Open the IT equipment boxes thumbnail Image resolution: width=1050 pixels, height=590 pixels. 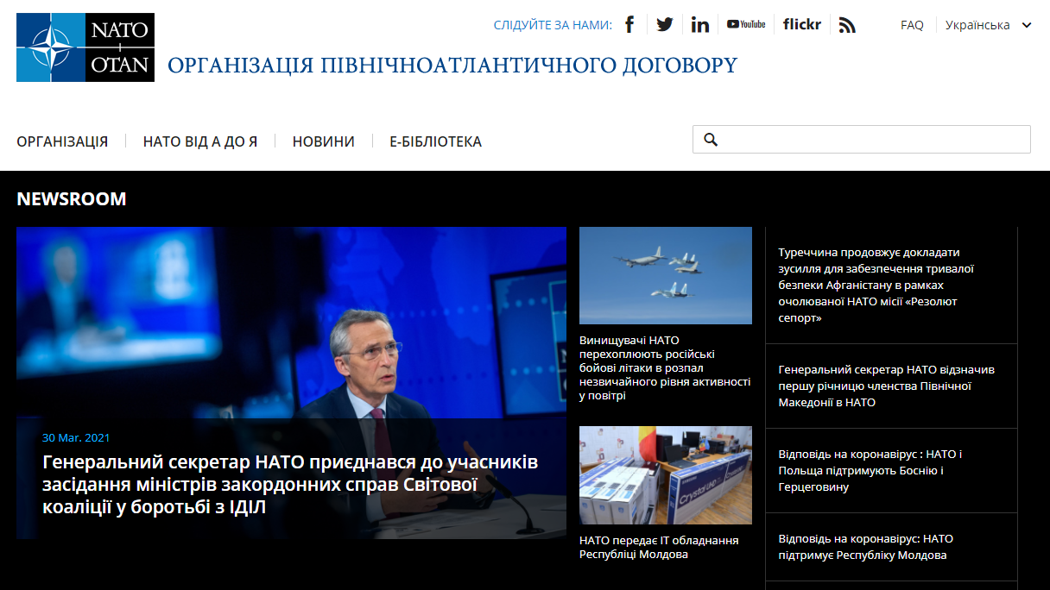666,475
